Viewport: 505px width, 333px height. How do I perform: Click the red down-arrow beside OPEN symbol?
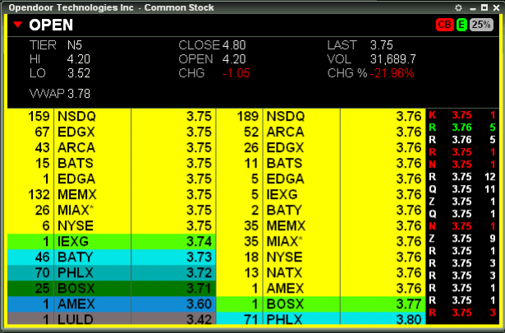17,25
